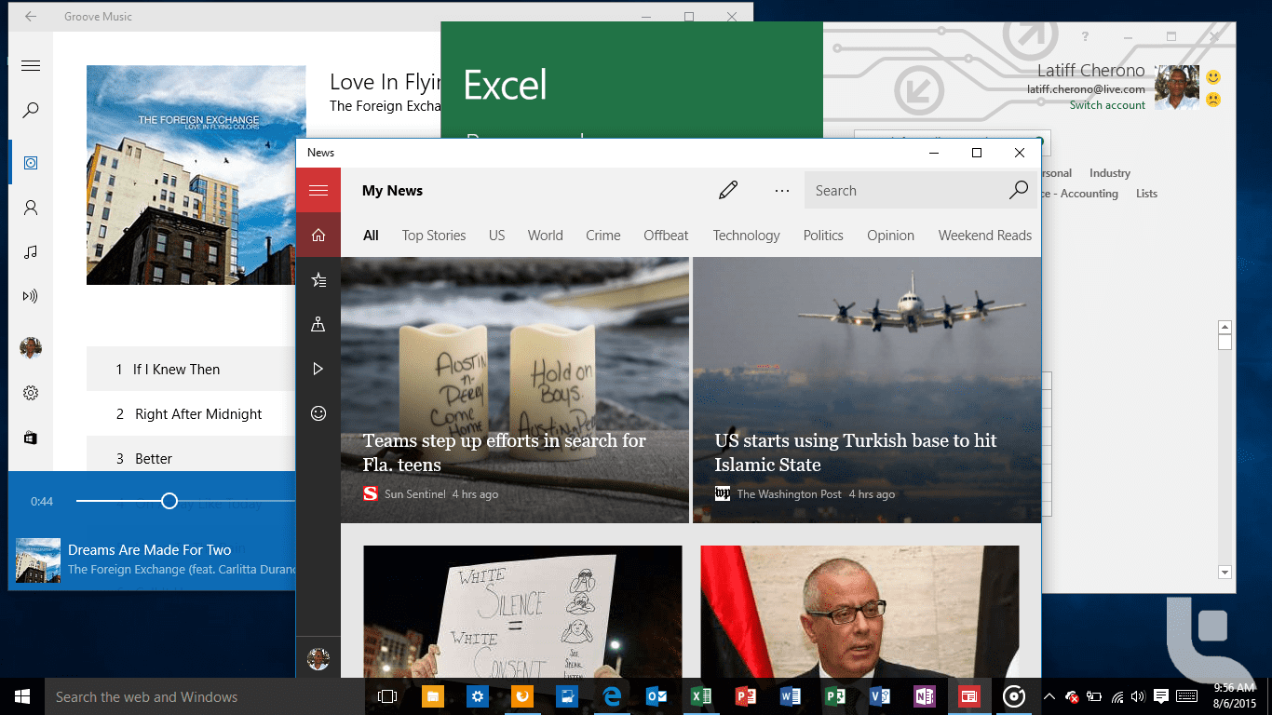Open Videos play icon in News sidebar
Viewport: 1272px width, 715px height.
pyautogui.click(x=318, y=369)
